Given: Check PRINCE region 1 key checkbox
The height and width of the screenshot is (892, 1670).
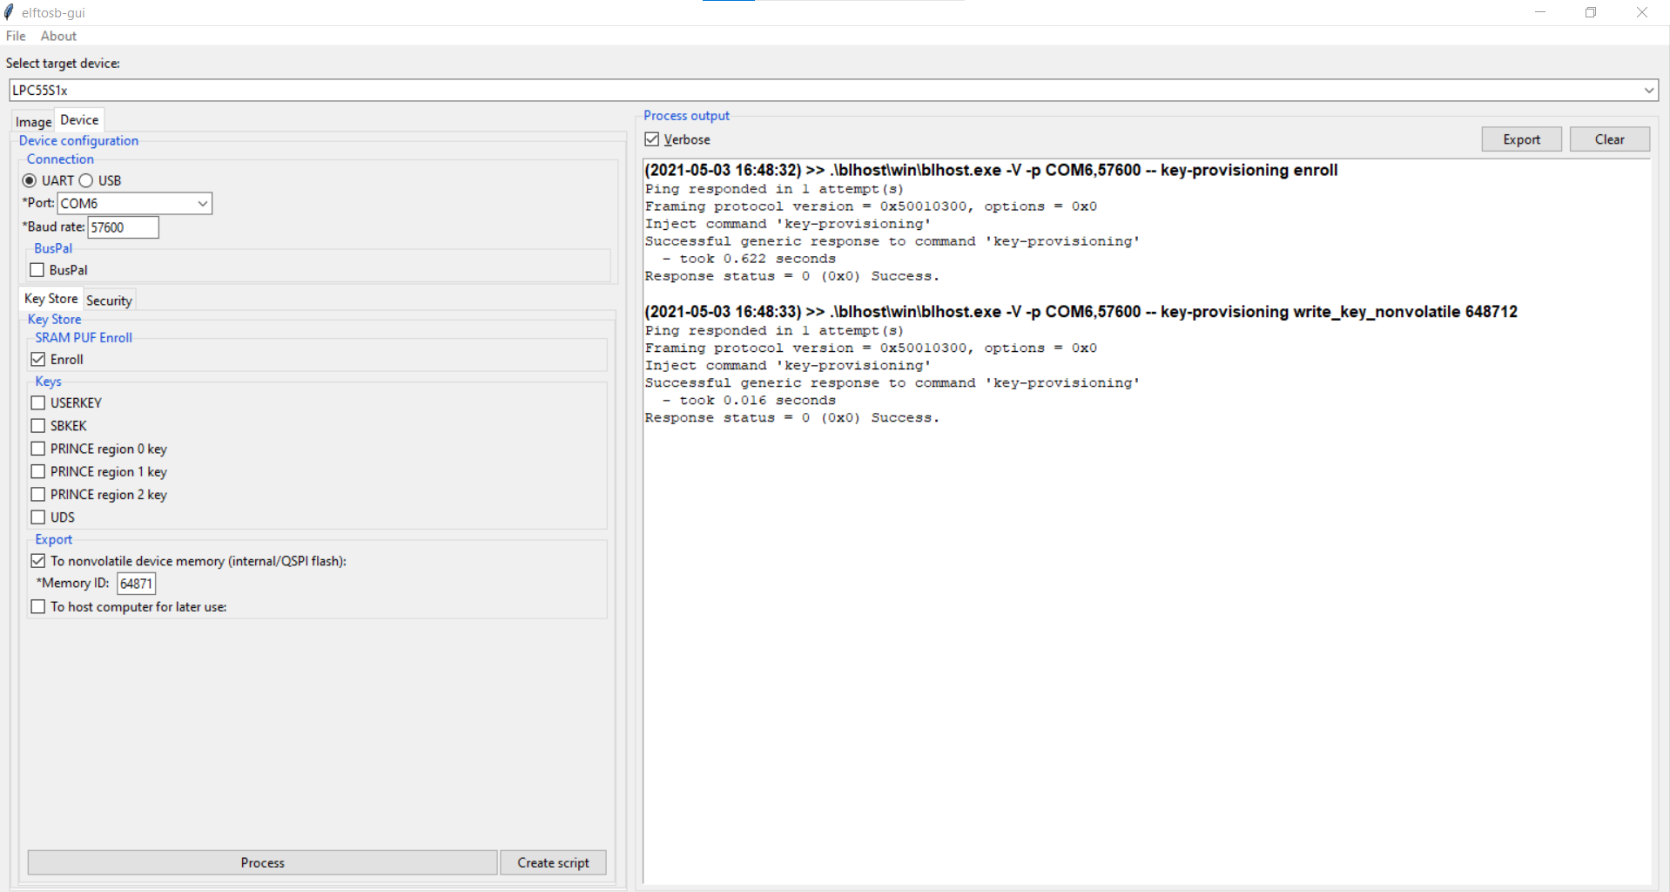Looking at the screenshot, I should 38,471.
